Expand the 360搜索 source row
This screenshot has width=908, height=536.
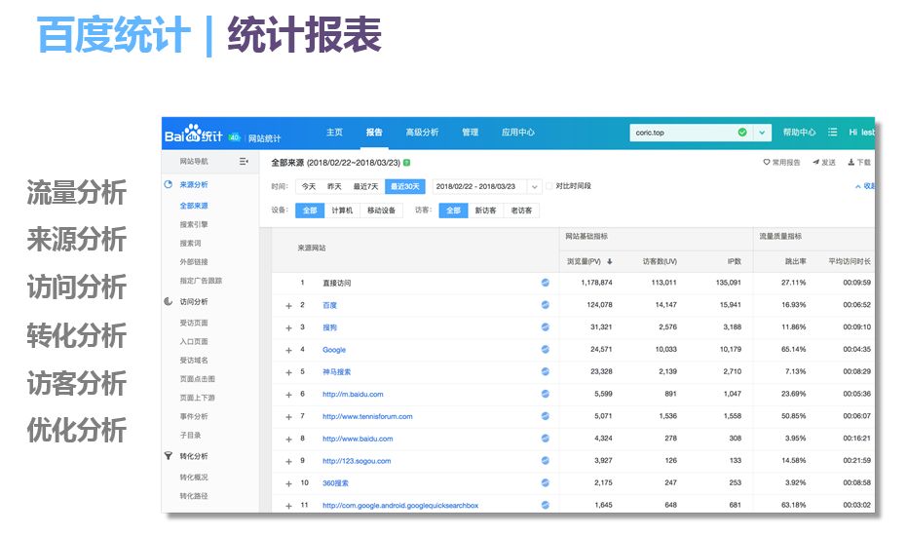288,483
